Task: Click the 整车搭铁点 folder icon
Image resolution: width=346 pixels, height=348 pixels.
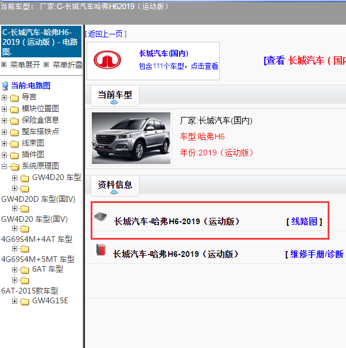Action: click(x=14, y=132)
